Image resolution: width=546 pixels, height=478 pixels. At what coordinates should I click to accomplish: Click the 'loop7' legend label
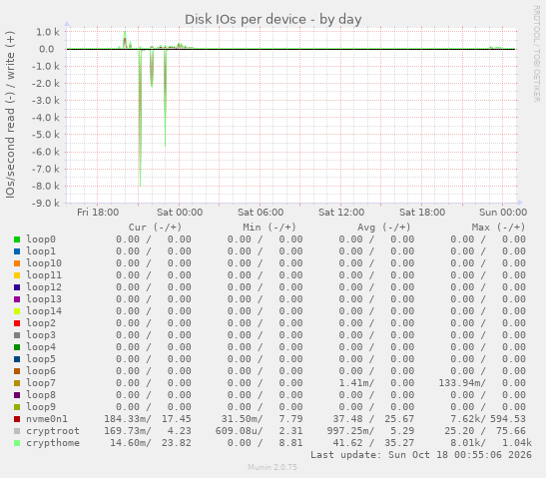pyautogui.click(x=41, y=383)
